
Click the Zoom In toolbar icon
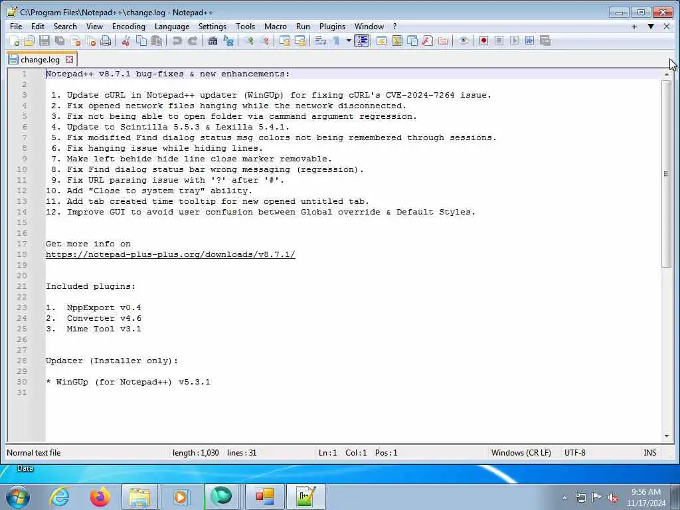pyautogui.click(x=249, y=41)
